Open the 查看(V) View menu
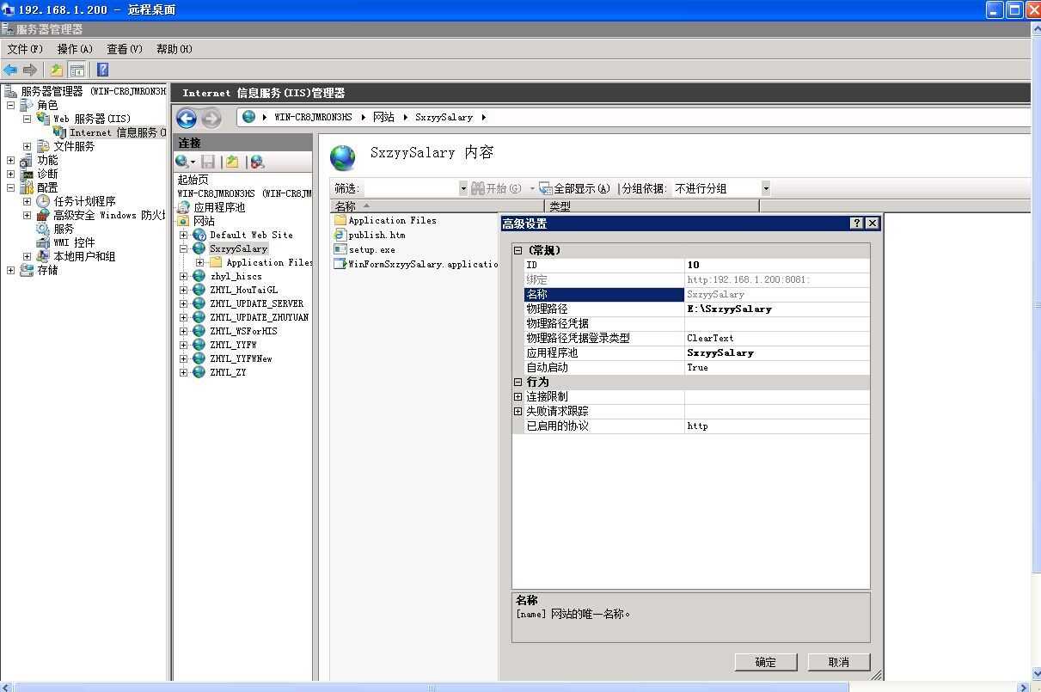This screenshot has width=1041, height=692. [125, 49]
